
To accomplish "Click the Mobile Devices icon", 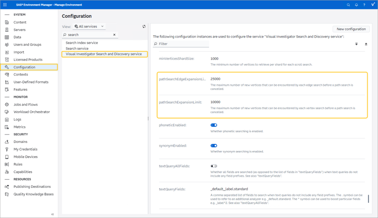I will click(7, 157).
